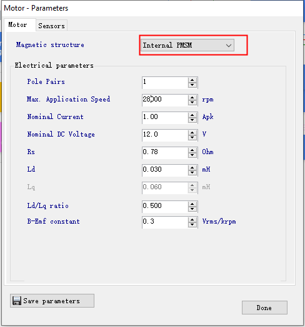Viewport: 305px width, 327px height.
Task: Click the rpm unit label
Action: [207, 100]
